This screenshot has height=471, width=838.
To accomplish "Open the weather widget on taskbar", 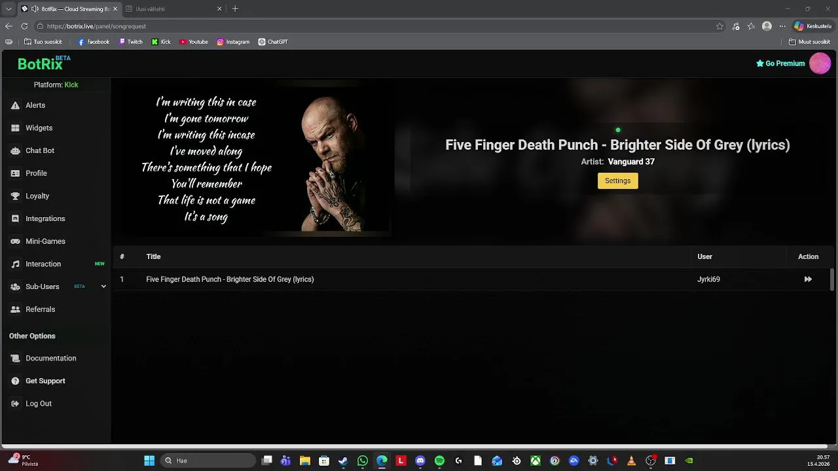I will coord(22,460).
